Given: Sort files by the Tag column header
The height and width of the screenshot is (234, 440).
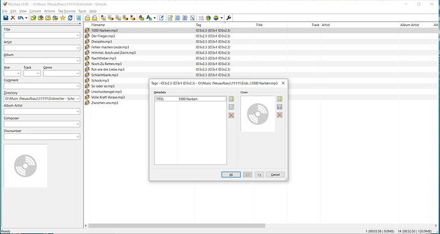Looking at the screenshot, I should tap(224, 25).
